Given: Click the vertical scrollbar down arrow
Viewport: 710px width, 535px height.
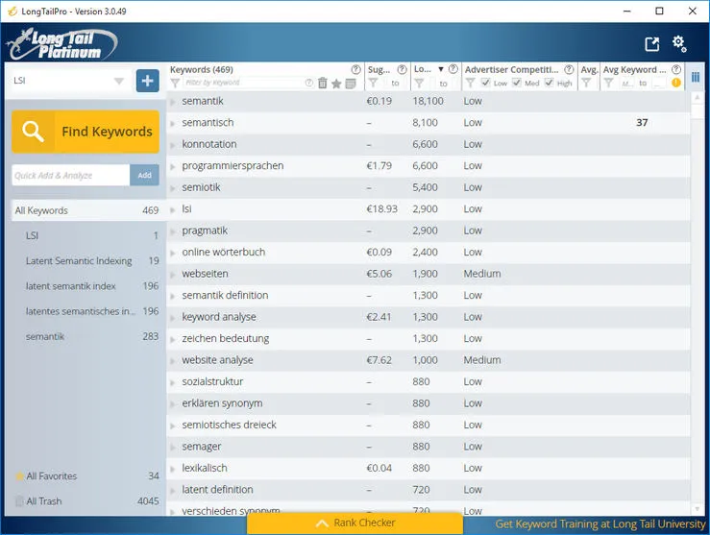Looking at the screenshot, I should point(698,509).
